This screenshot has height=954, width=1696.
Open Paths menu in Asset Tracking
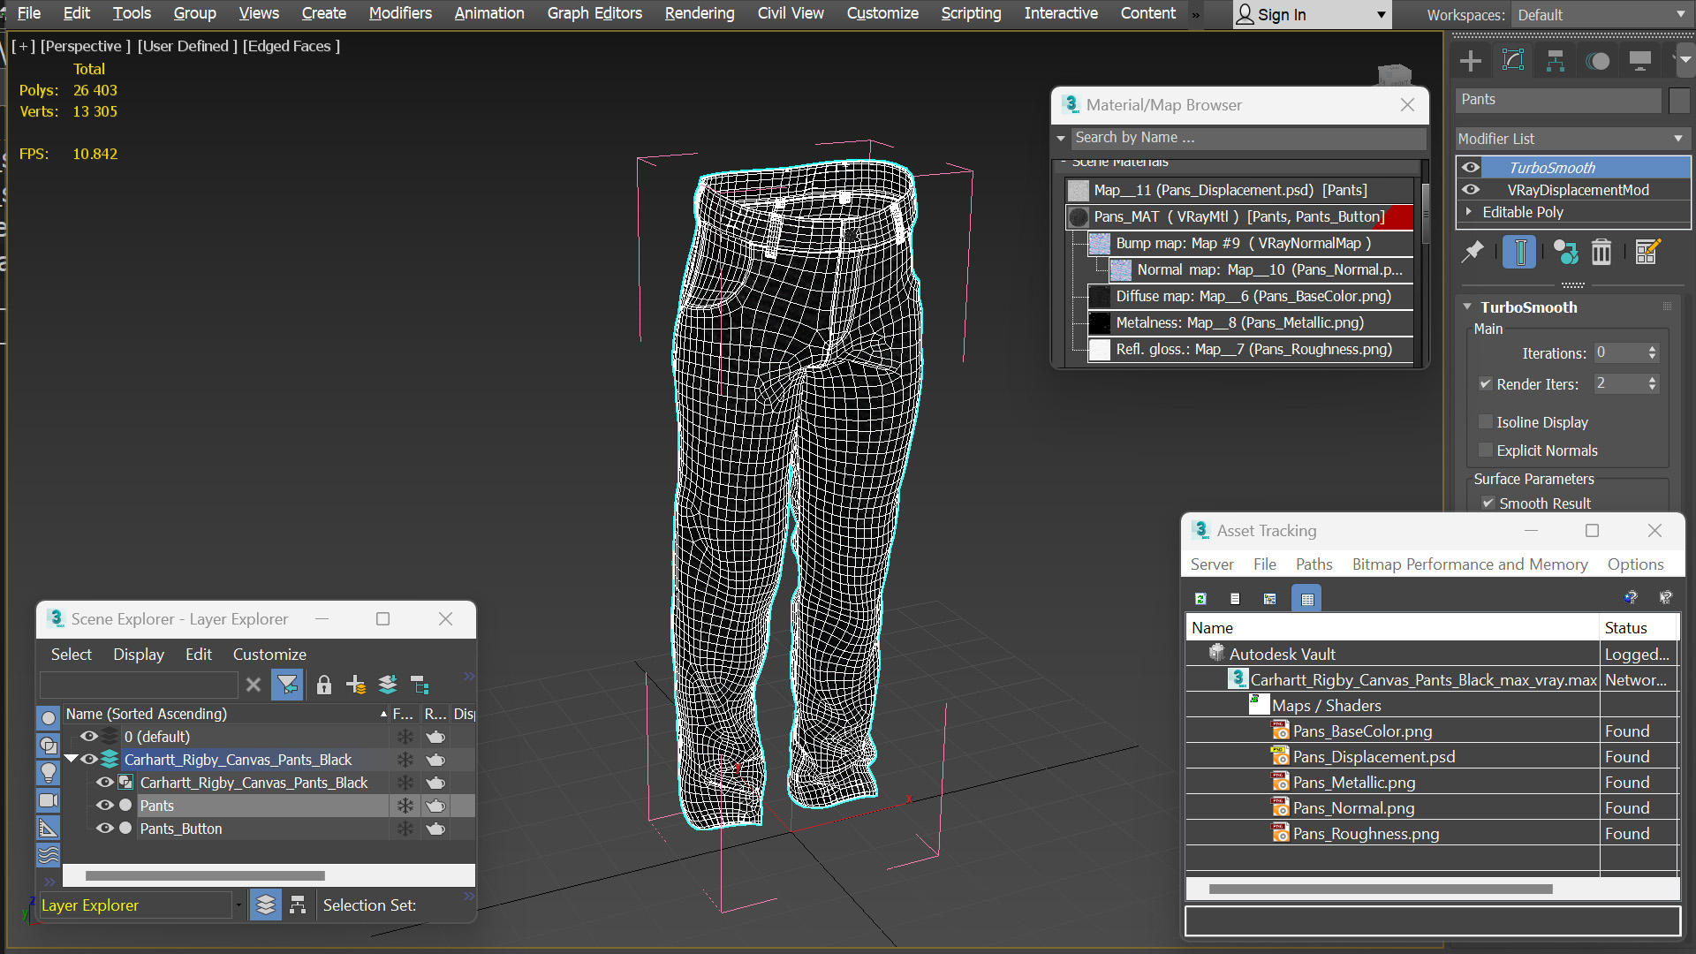[x=1314, y=564]
